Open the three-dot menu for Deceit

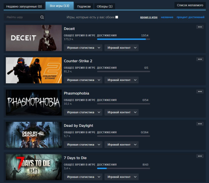coord(200,27)
